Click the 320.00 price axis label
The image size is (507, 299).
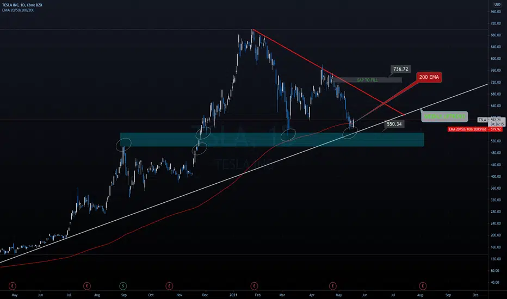[496, 200]
